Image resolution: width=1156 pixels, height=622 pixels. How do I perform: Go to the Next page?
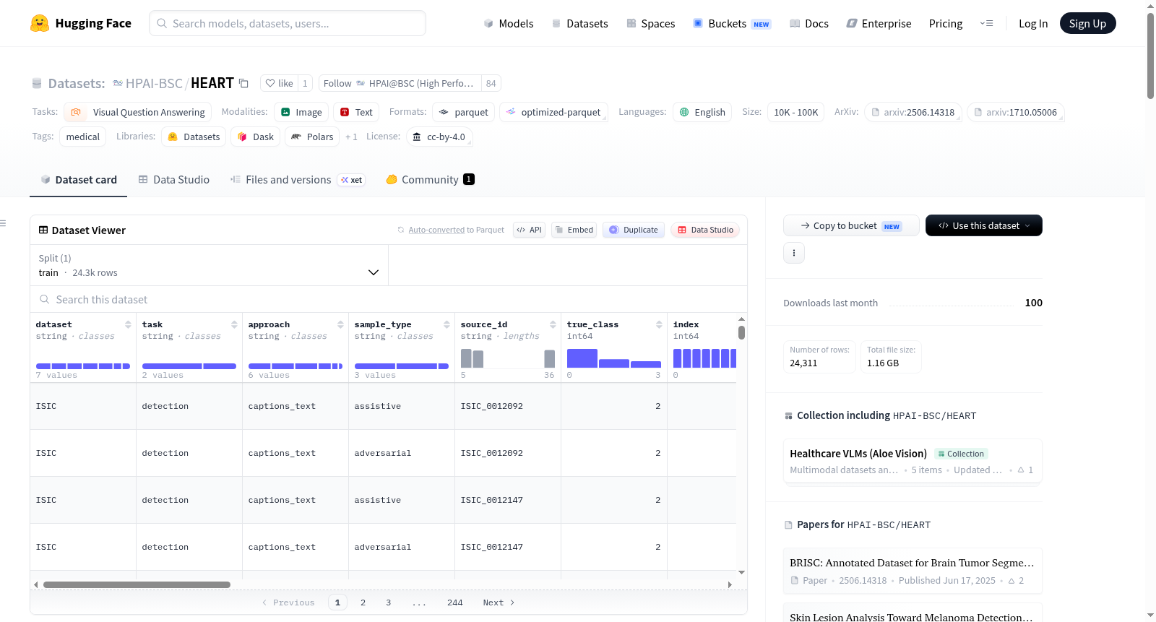coord(499,602)
